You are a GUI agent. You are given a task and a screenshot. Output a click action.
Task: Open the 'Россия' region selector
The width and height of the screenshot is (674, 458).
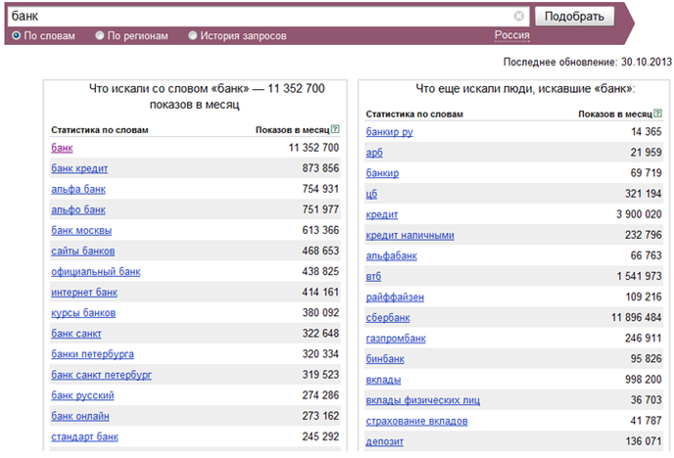pos(512,35)
